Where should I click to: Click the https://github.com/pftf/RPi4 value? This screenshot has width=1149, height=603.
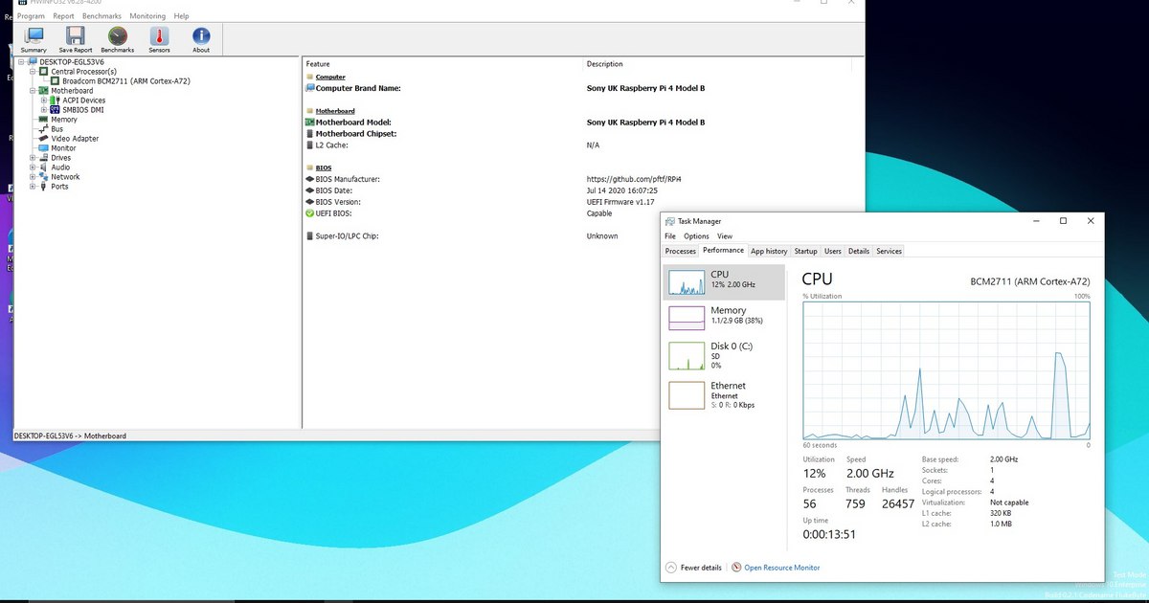tap(634, 179)
